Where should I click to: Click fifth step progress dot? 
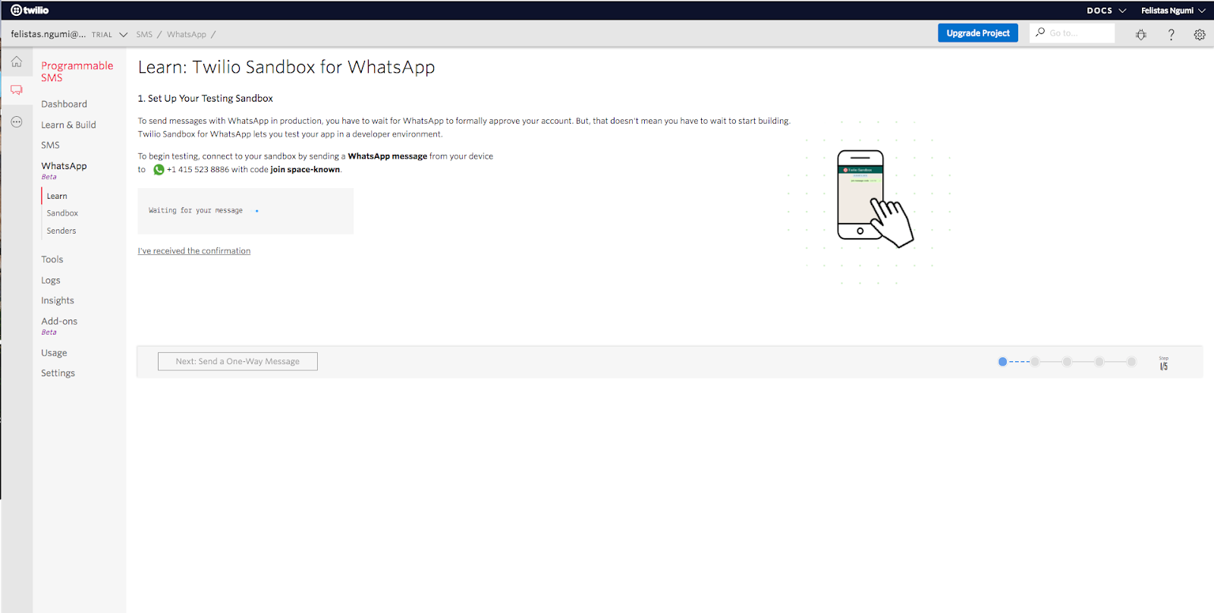tap(1131, 362)
